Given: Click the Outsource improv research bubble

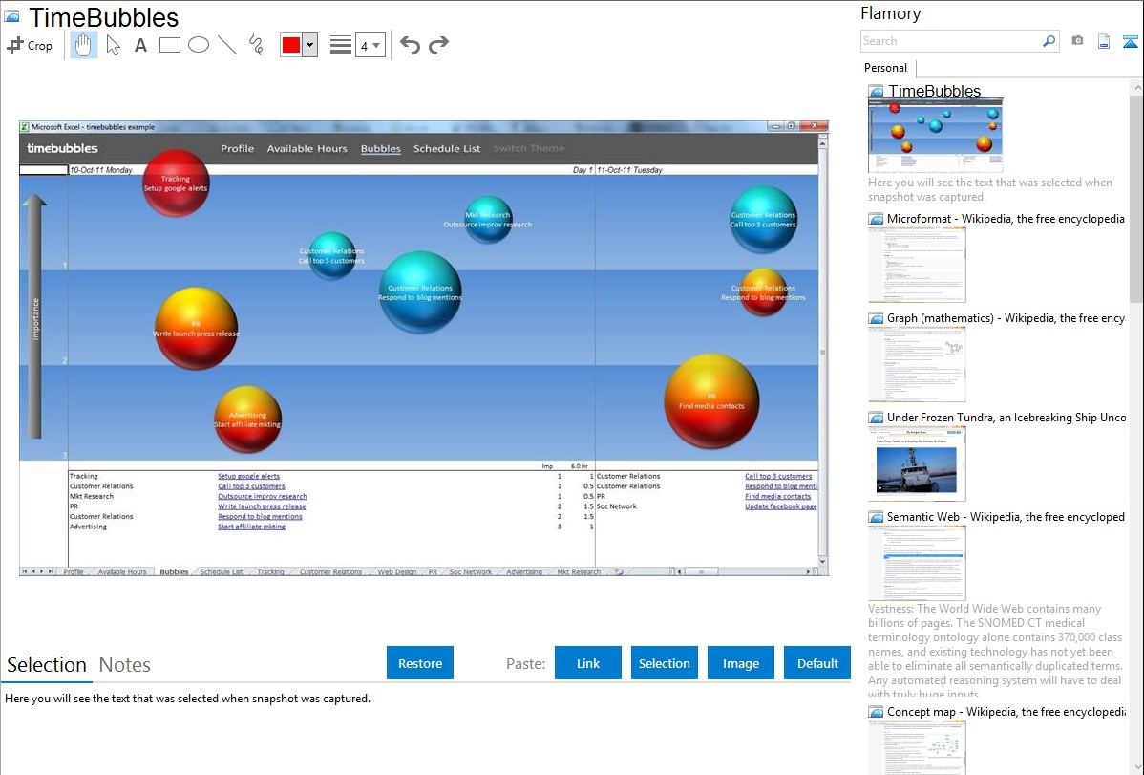Looking at the screenshot, I should (488, 219).
